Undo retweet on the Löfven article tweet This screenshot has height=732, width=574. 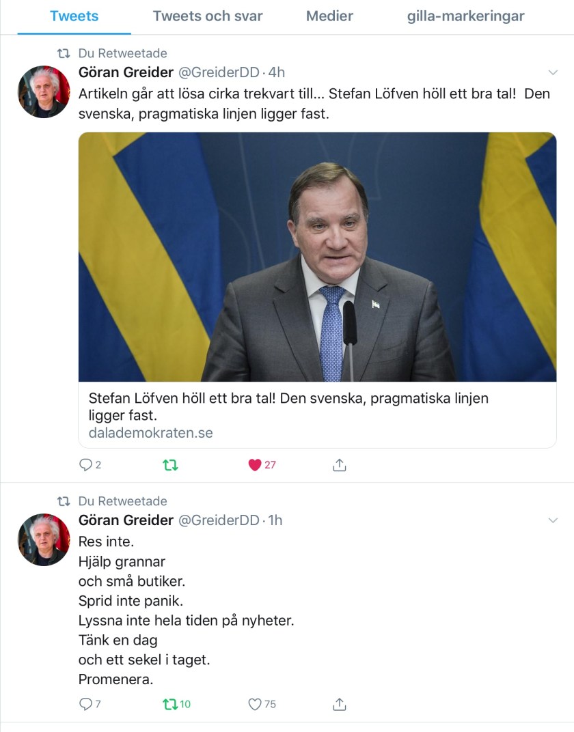click(170, 465)
